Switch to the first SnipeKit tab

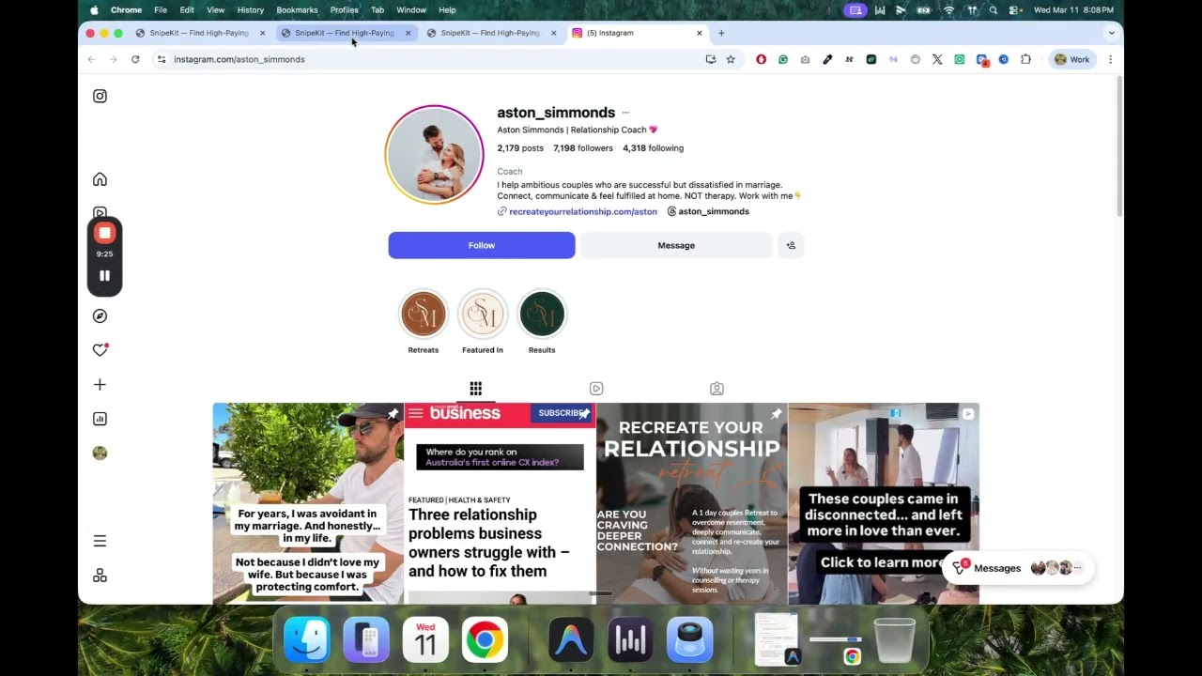click(x=199, y=33)
